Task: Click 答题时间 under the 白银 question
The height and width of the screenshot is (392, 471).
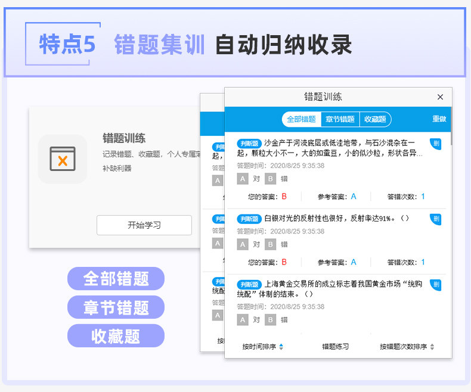Action: tap(281, 231)
